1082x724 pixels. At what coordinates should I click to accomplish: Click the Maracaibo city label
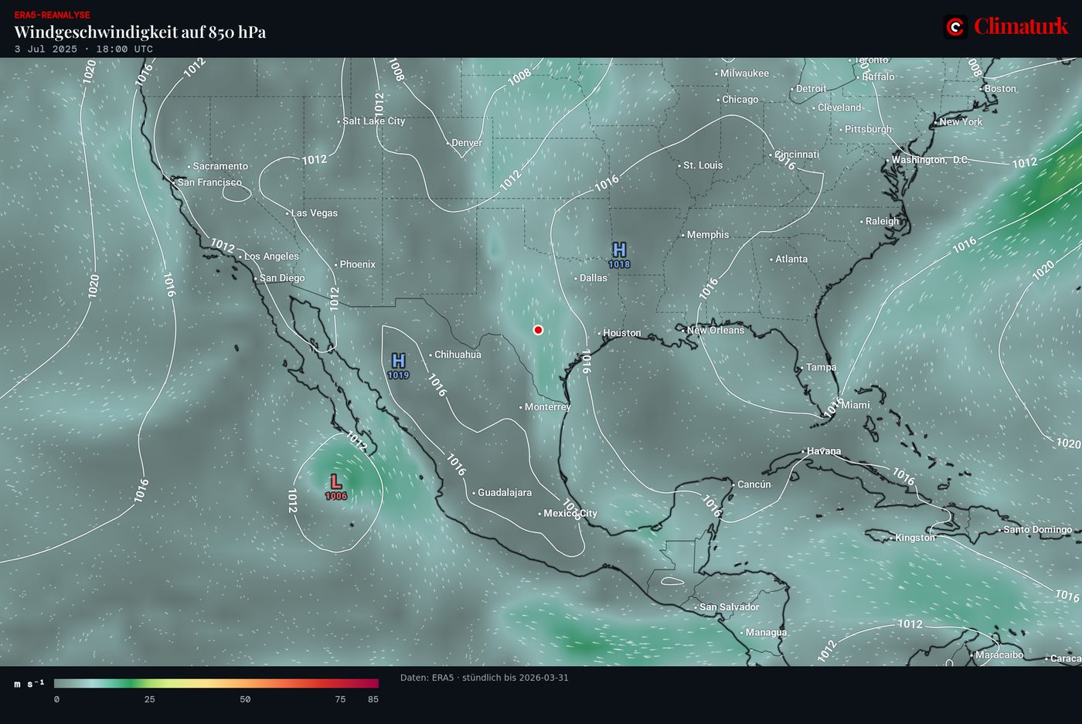[999, 654]
